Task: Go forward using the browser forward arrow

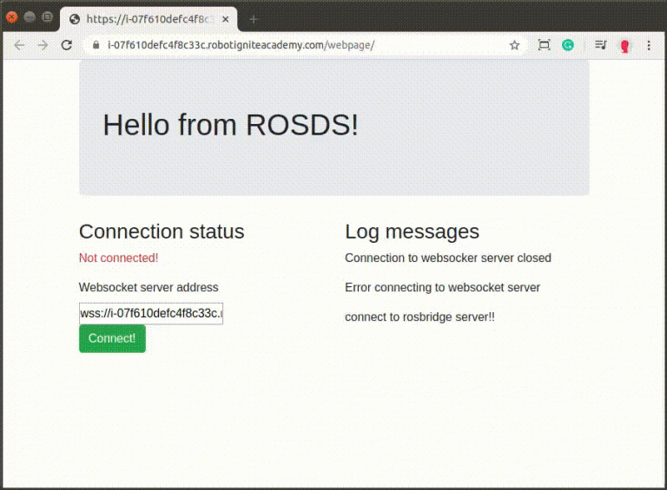Action: coord(43,45)
